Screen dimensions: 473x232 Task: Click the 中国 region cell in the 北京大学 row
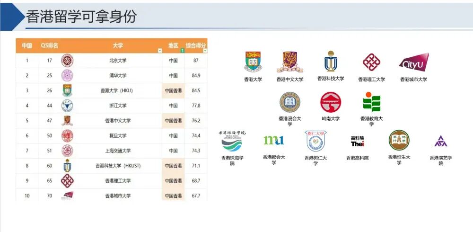click(174, 61)
